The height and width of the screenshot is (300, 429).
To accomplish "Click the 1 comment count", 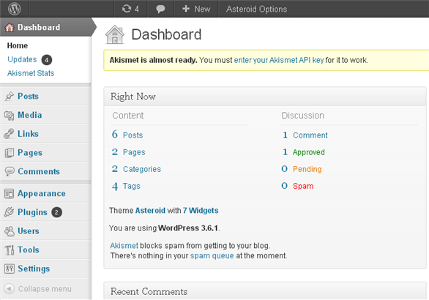I will point(285,135).
